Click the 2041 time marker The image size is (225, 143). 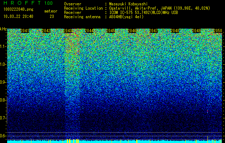pyautogui.click(x=25, y=31)
